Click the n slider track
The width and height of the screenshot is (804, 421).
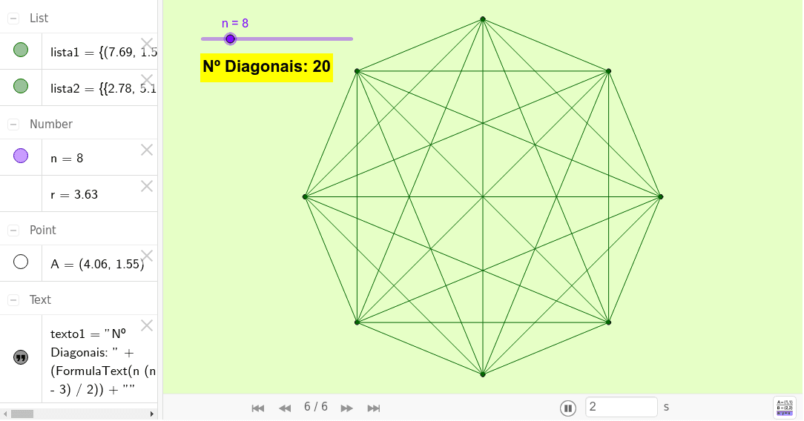point(277,39)
